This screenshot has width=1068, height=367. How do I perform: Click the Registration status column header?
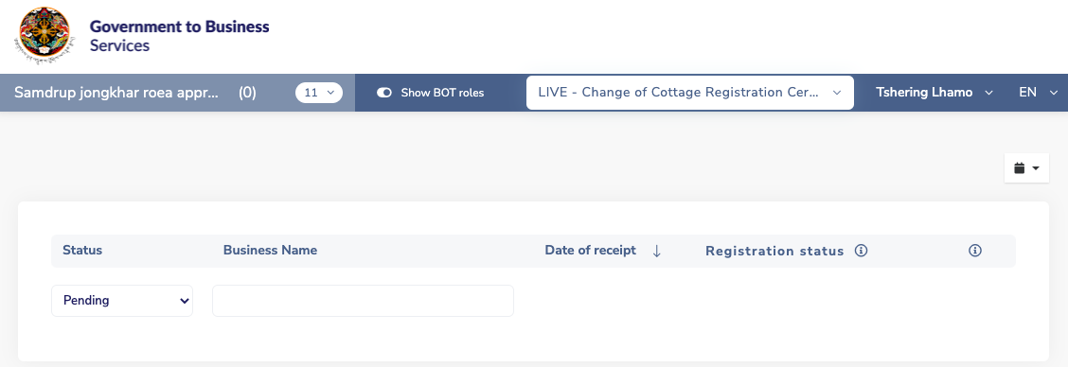click(x=774, y=251)
